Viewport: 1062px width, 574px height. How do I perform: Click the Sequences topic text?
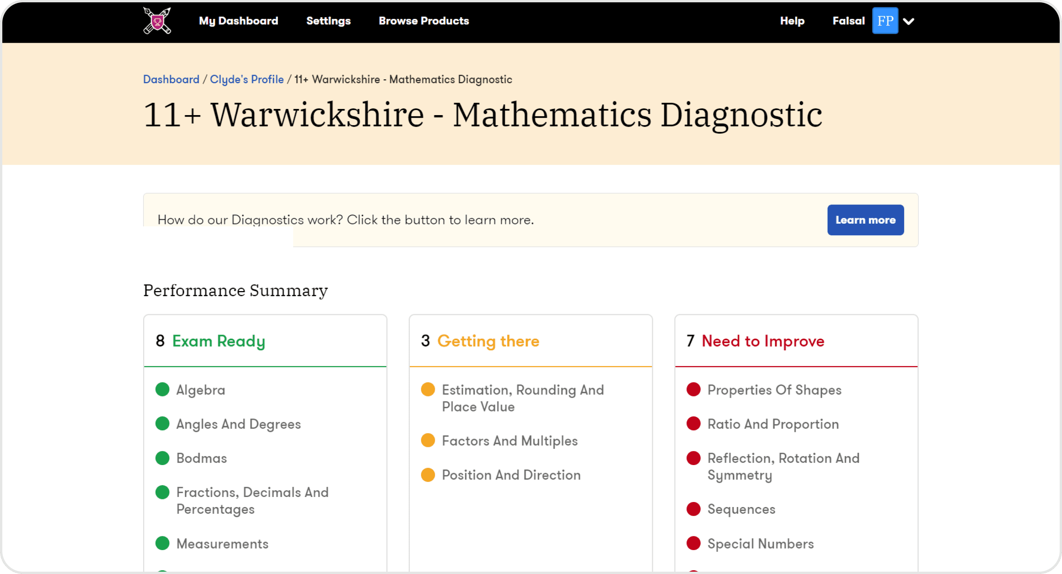[741, 510]
